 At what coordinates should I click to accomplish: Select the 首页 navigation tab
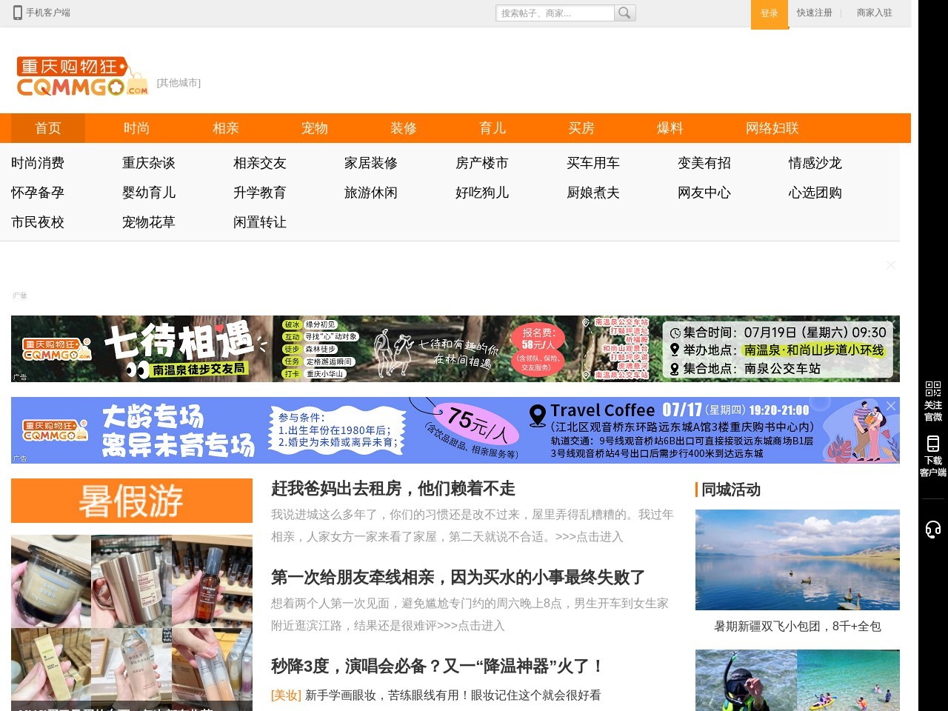point(48,128)
